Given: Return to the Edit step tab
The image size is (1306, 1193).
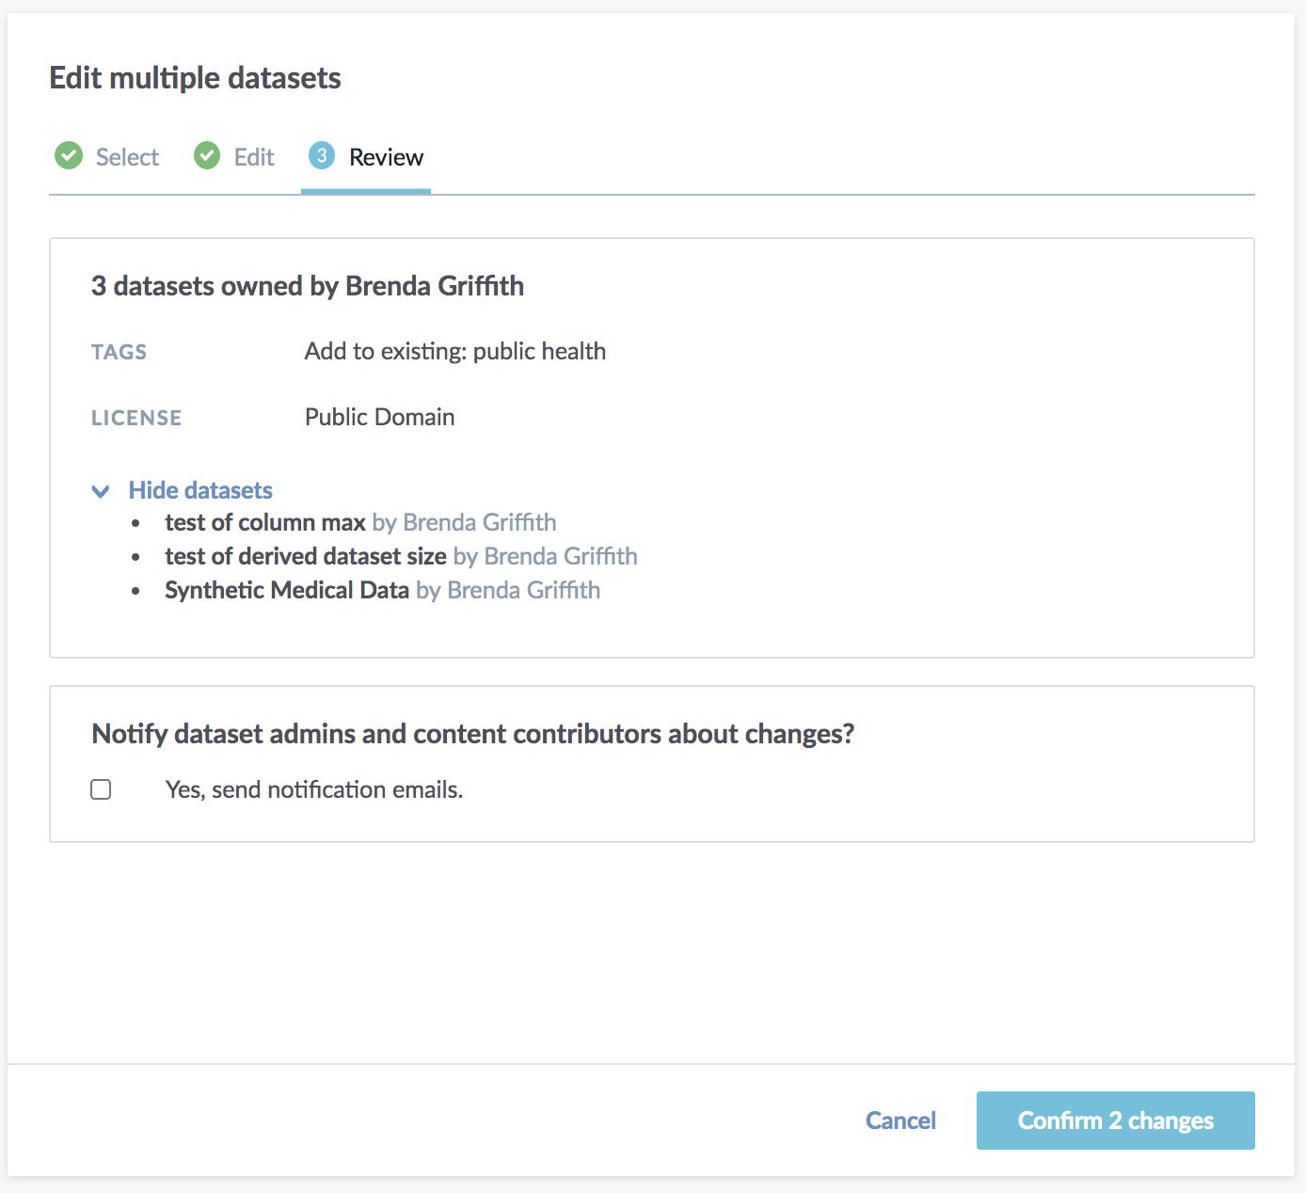Looking at the screenshot, I should tap(234, 156).
